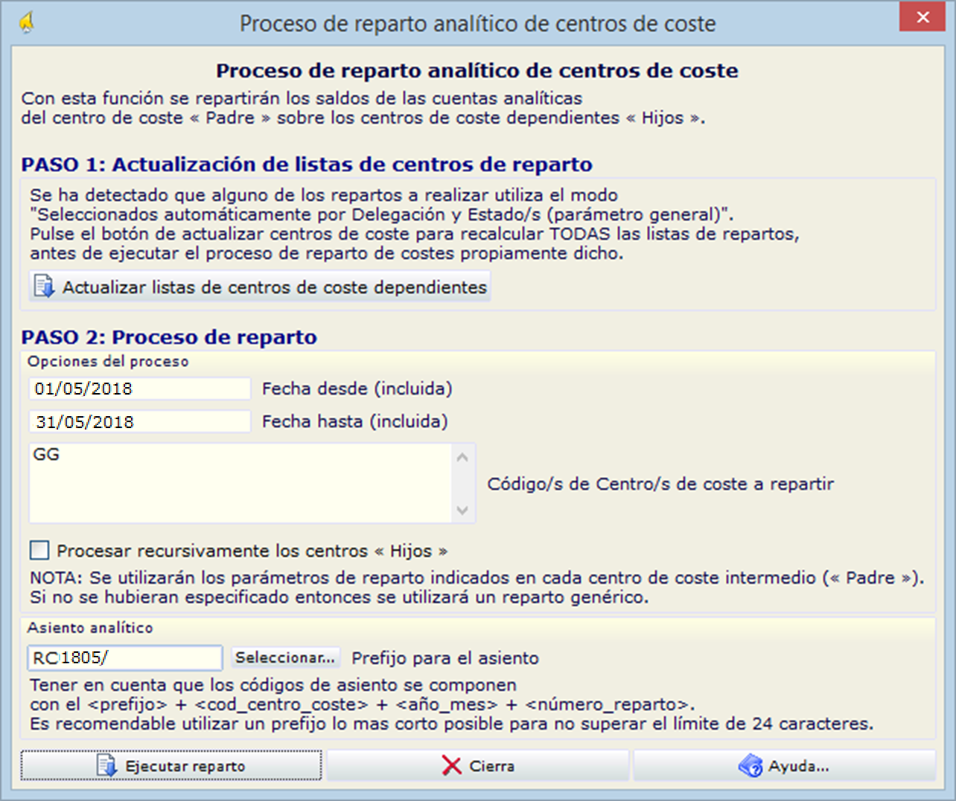Viewport: 956px width, 801px height.
Task: Click the prefix field containing RC1805/
Action: tap(125, 657)
